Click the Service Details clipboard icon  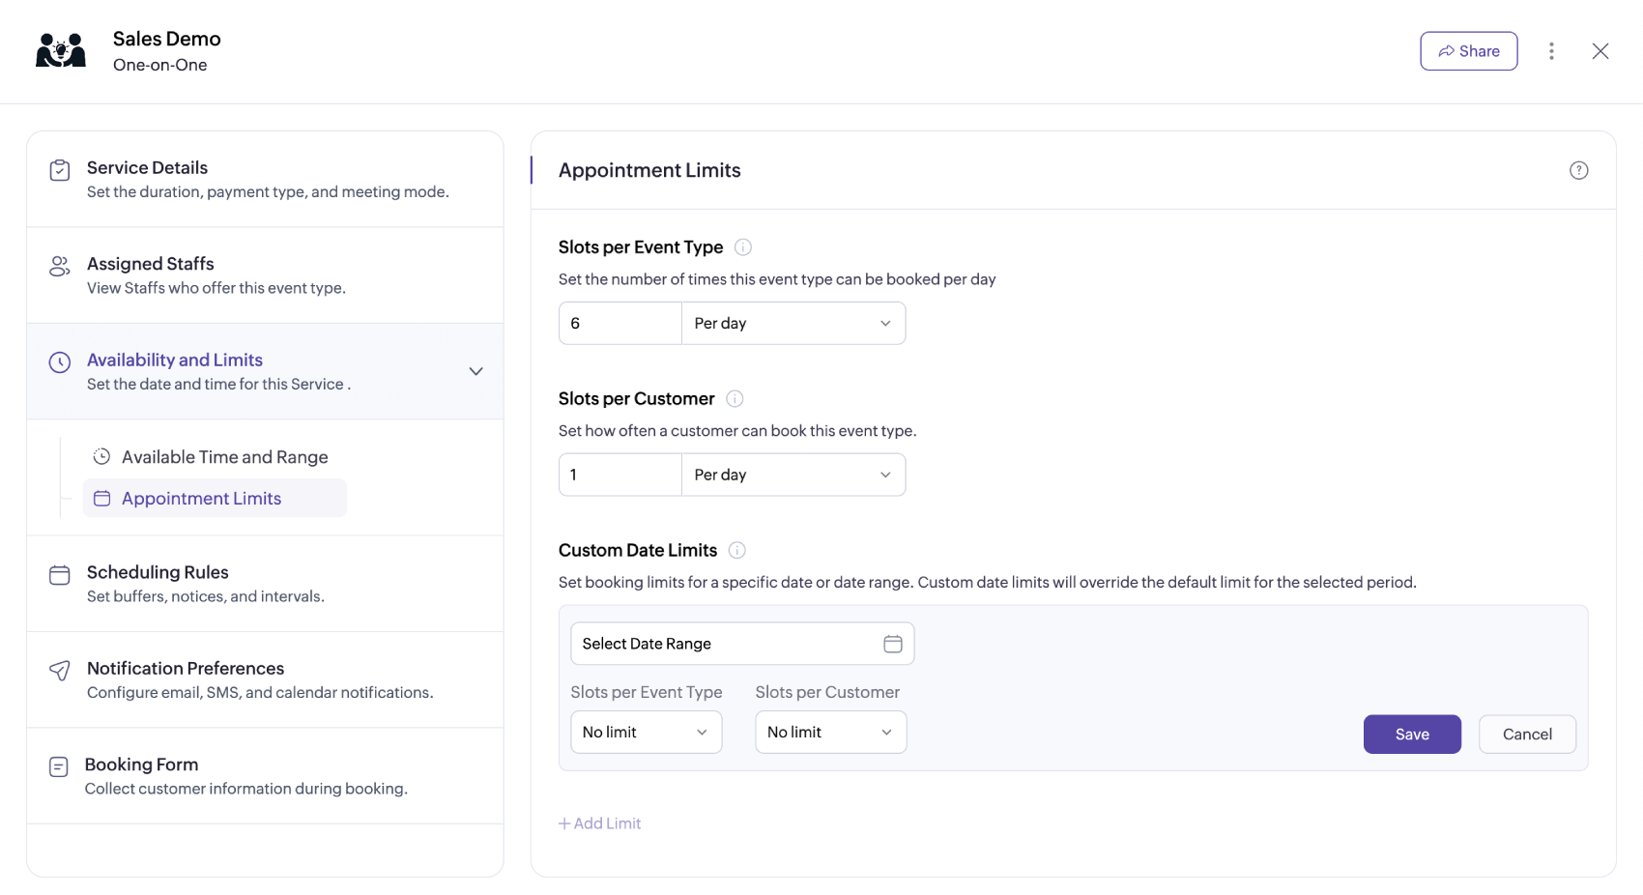point(59,168)
